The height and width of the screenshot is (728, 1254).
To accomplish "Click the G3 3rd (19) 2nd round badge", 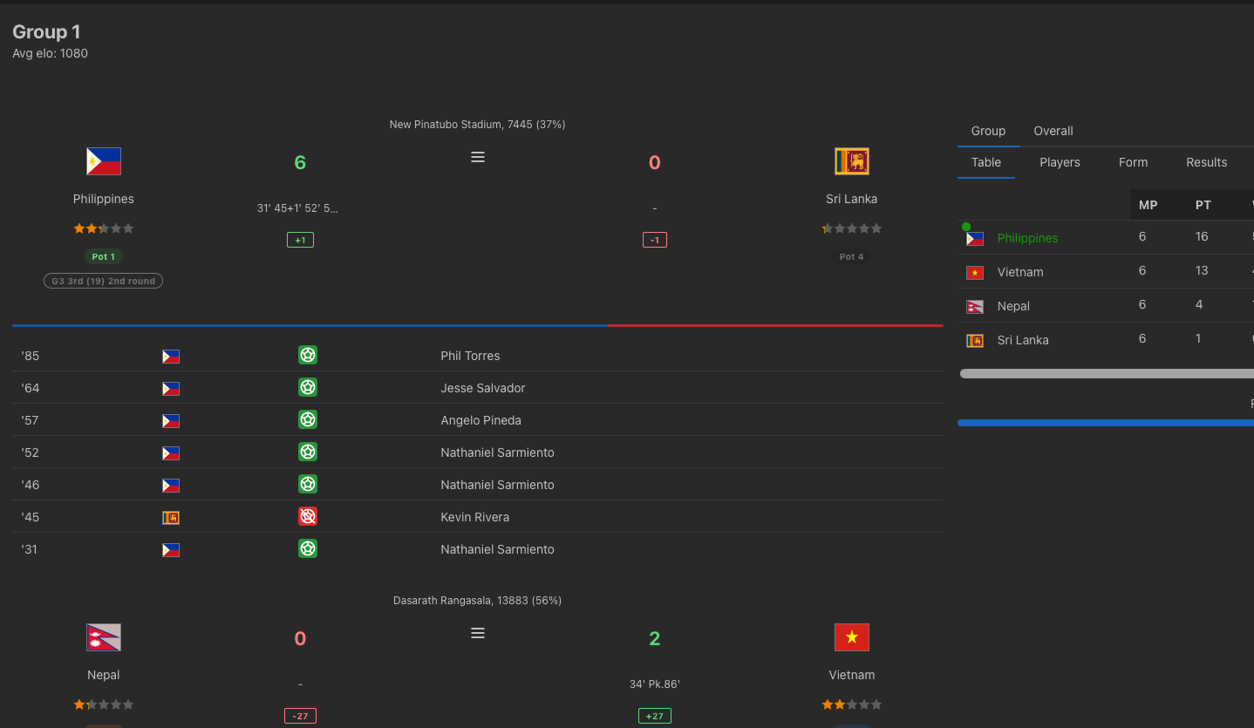I will (x=104, y=281).
